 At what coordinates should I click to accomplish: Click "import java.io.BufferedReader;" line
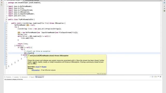click(x=20, y=6)
